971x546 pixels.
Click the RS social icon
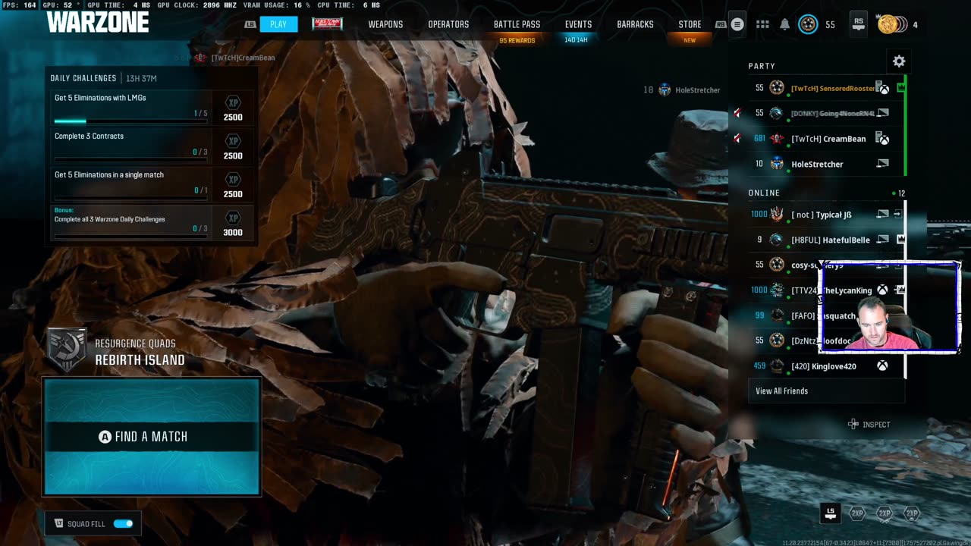pos(858,24)
